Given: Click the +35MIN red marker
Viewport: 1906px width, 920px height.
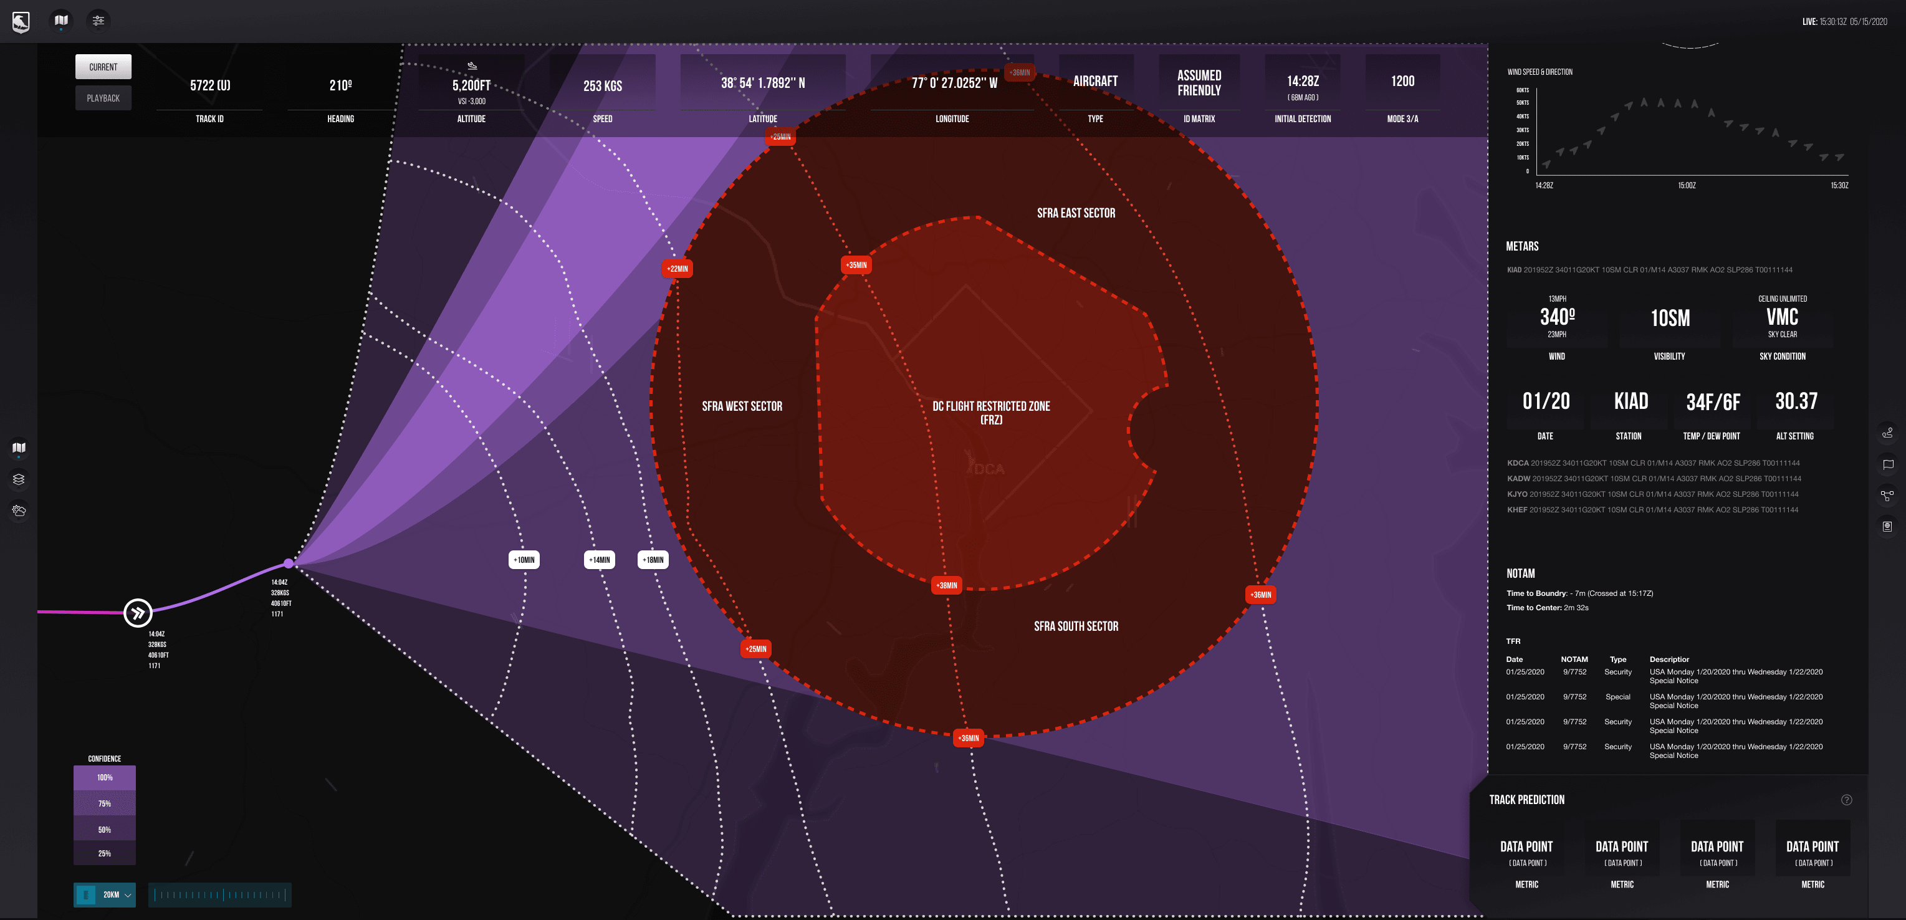Looking at the screenshot, I should click(x=856, y=265).
